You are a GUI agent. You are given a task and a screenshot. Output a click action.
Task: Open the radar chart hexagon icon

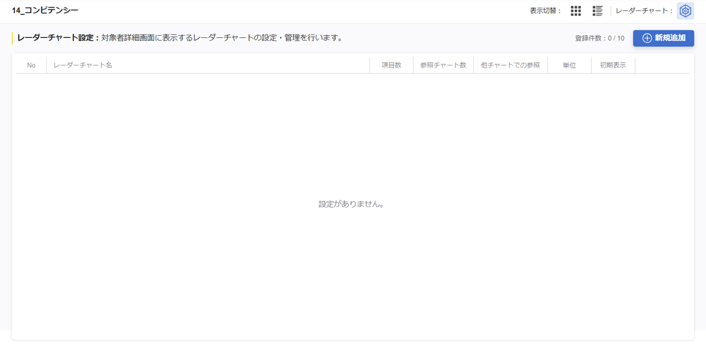point(685,11)
